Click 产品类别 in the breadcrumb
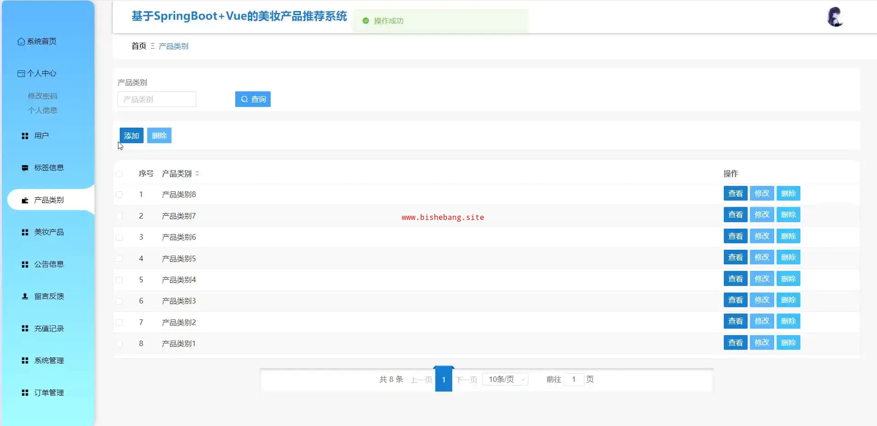The image size is (877, 426). (173, 46)
